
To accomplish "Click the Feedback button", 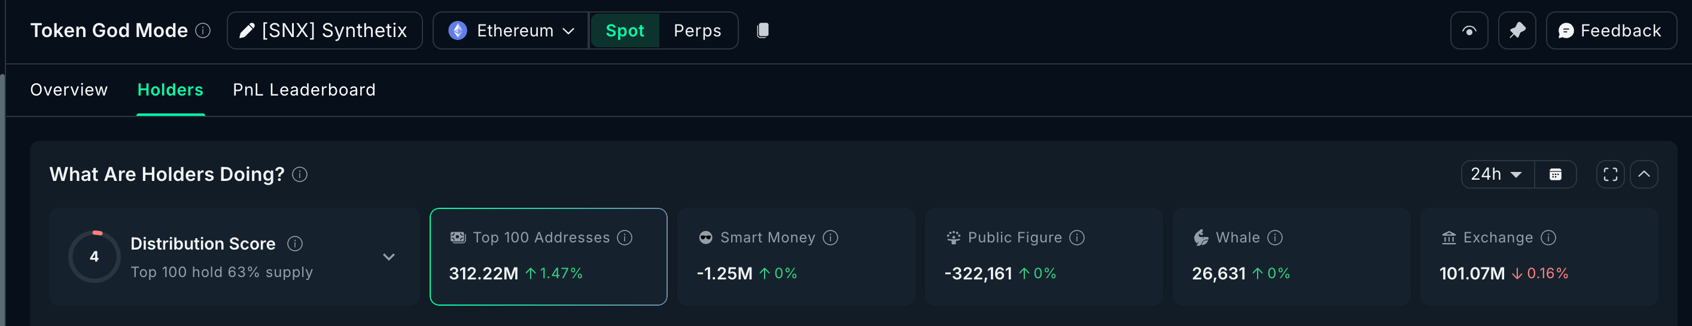I will click(1610, 30).
